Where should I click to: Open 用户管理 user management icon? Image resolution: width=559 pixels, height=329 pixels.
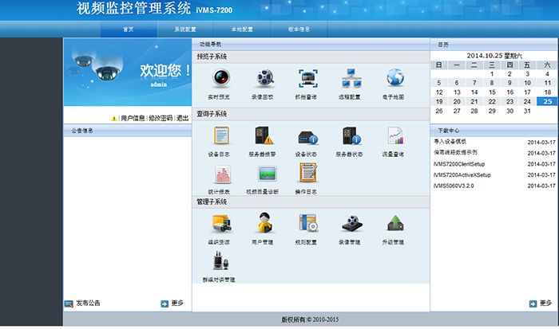[264, 223]
